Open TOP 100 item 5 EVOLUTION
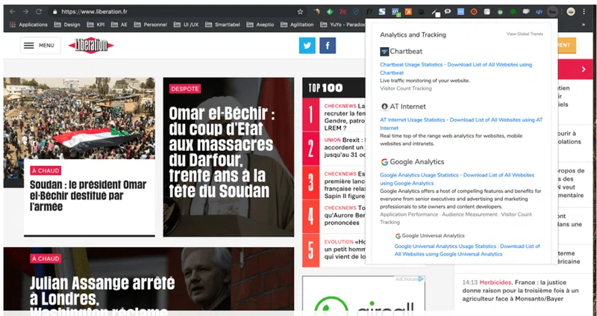Image resolution: width=597 pixels, height=316 pixels. tap(334, 250)
